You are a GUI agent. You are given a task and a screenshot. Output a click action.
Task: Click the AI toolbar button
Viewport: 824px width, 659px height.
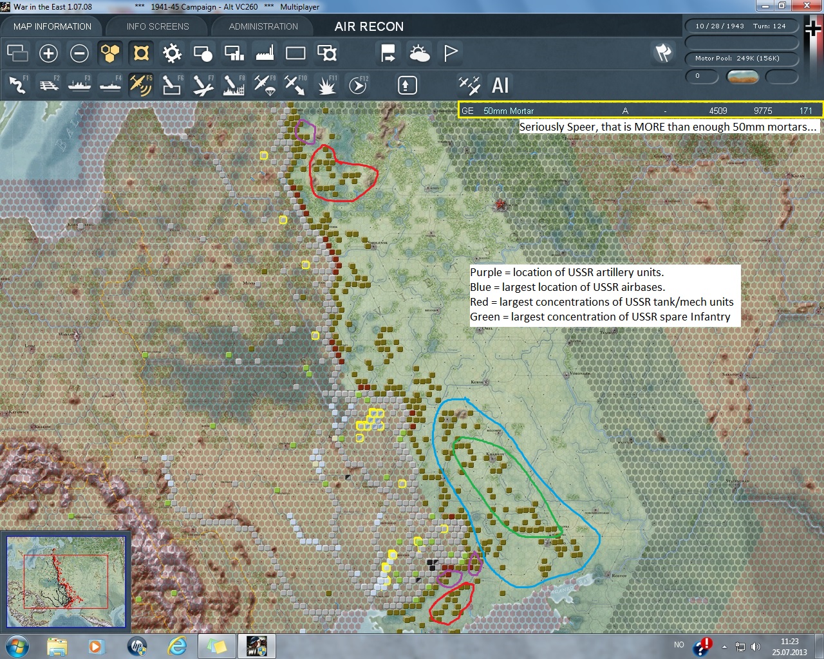(x=500, y=85)
